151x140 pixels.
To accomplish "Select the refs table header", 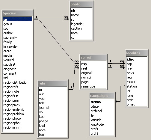I will click(x=53, y=83).
